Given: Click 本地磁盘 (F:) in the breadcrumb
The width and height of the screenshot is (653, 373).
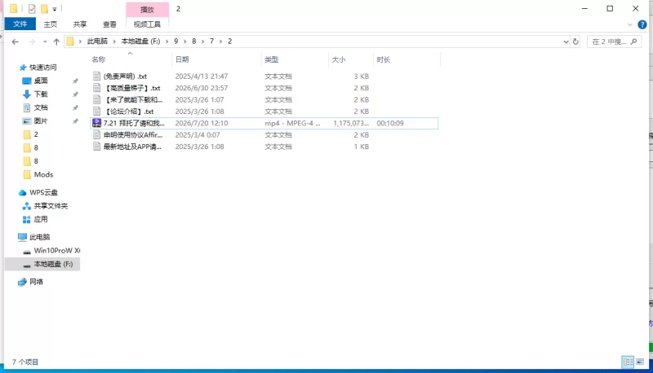Looking at the screenshot, I should [140, 41].
